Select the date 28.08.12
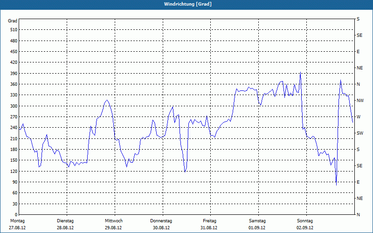 [x=65, y=228]
